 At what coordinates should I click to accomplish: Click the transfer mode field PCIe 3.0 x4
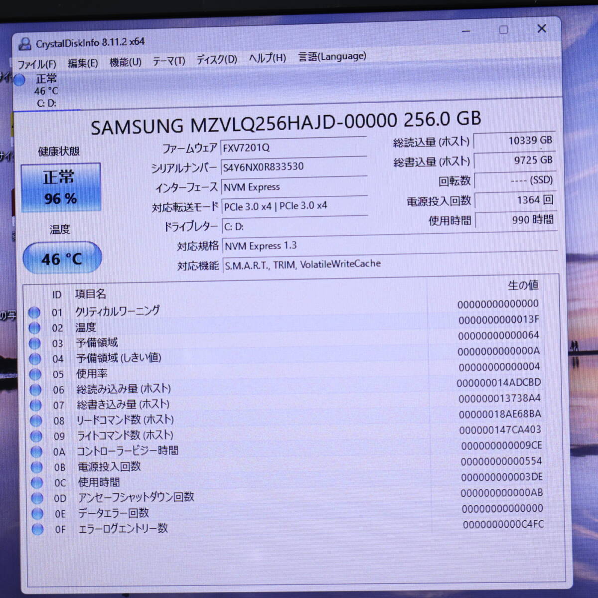295,206
